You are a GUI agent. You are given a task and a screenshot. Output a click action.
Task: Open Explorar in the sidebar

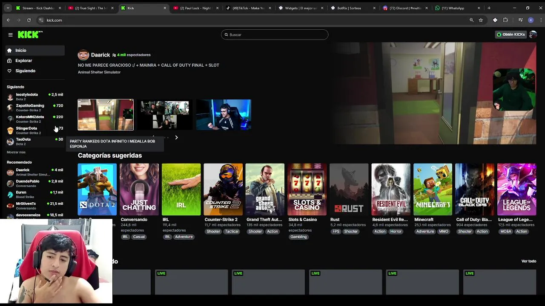click(35, 61)
